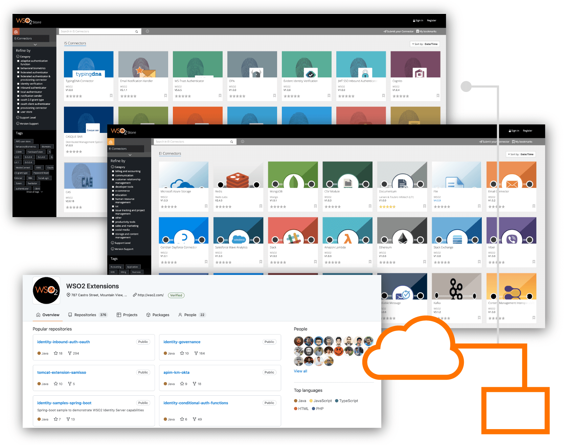The width and height of the screenshot is (564, 445).
Task: Click Register in the IS window header
Action: [x=432, y=21]
